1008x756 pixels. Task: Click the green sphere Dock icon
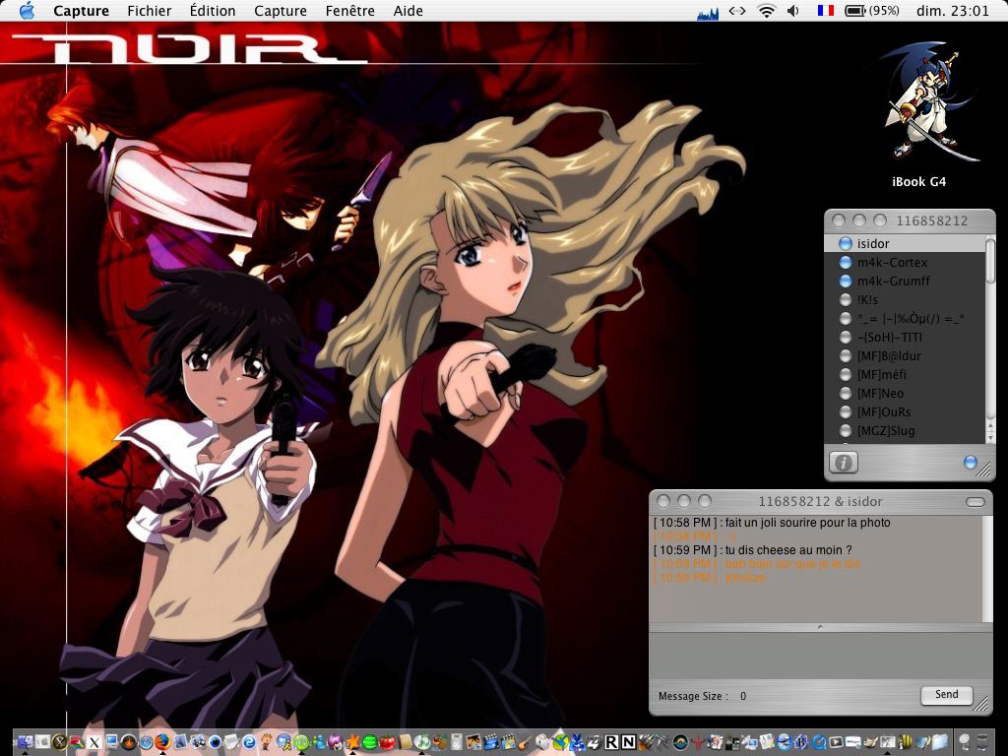coord(370,742)
